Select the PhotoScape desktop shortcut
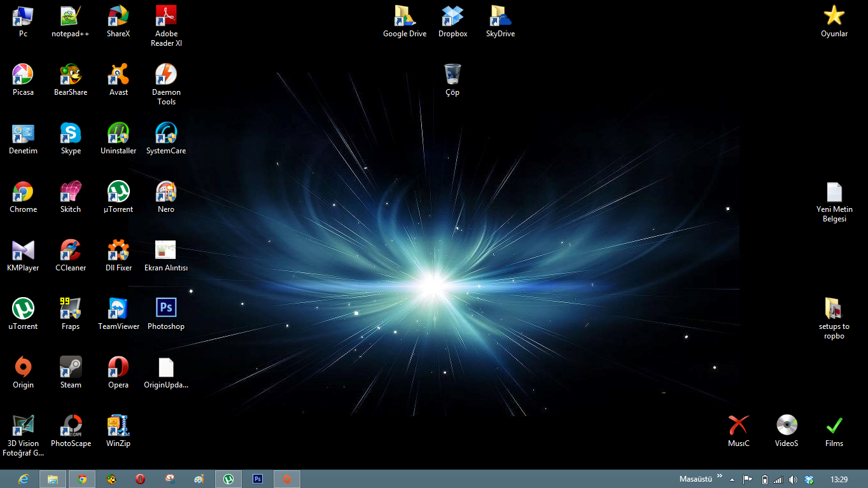The width and height of the screenshot is (868, 488). pyautogui.click(x=71, y=431)
